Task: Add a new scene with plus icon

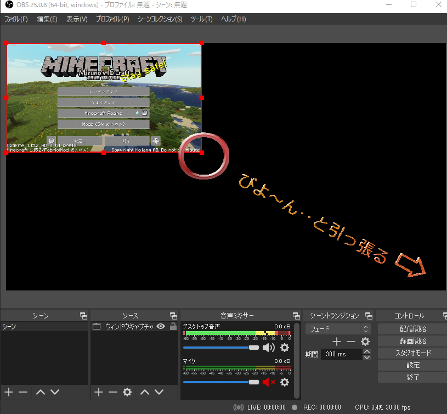Action: point(9,392)
